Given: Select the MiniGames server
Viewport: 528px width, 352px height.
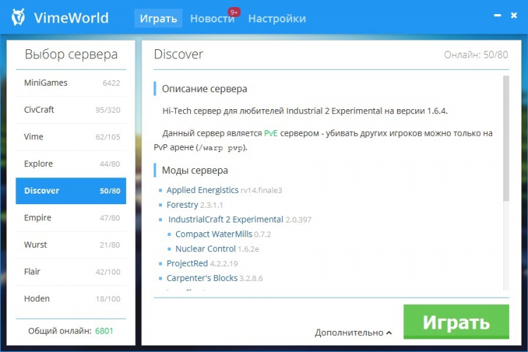Looking at the screenshot, I should (x=70, y=83).
